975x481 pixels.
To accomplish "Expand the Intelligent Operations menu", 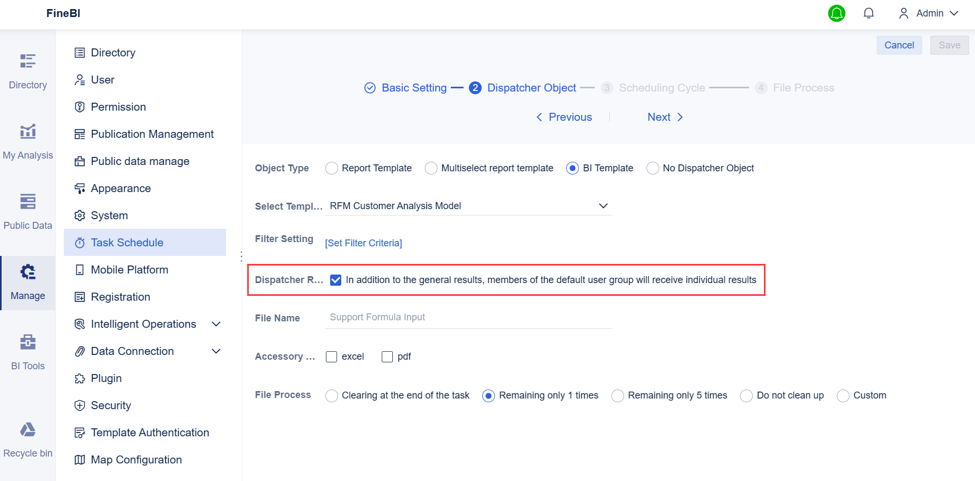I will point(215,324).
